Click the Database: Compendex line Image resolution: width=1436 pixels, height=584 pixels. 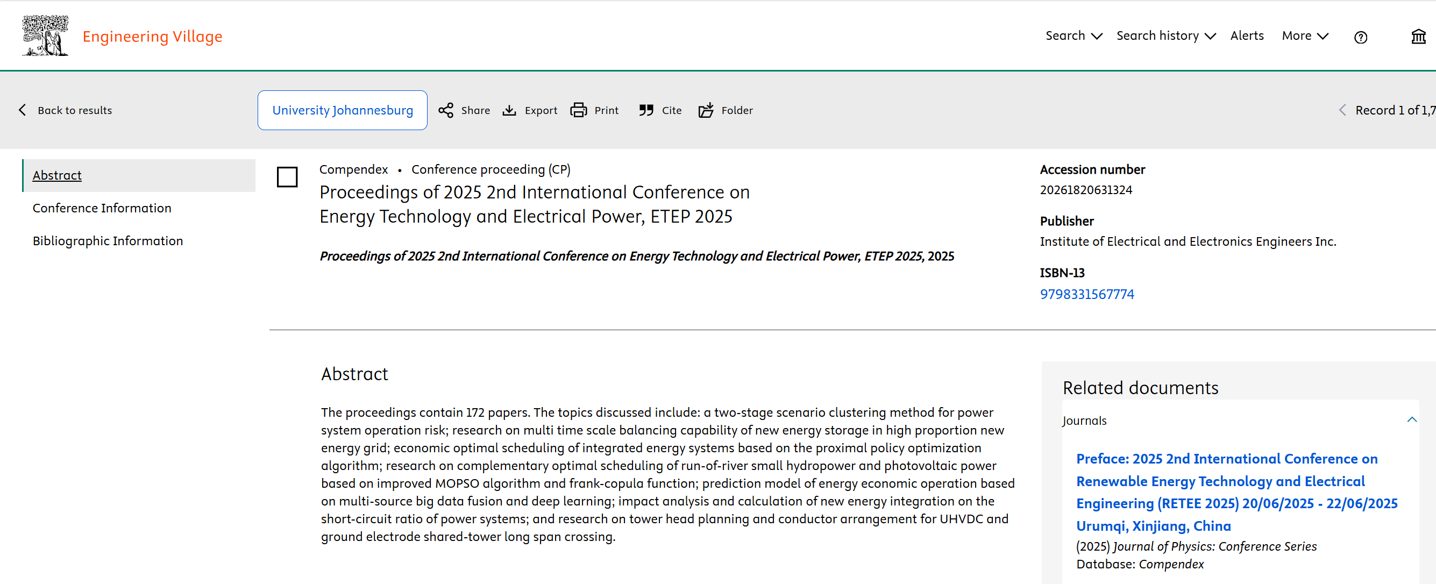pyautogui.click(x=1140, y=565)
